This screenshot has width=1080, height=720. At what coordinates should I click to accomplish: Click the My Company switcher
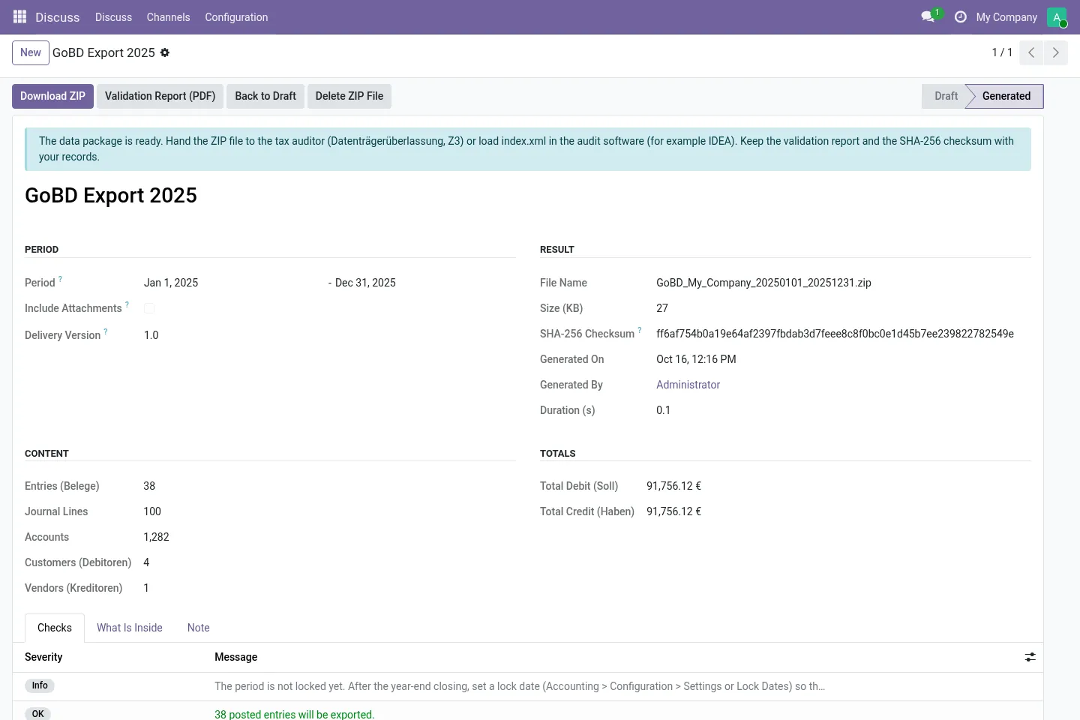[x=1006, y=17]
